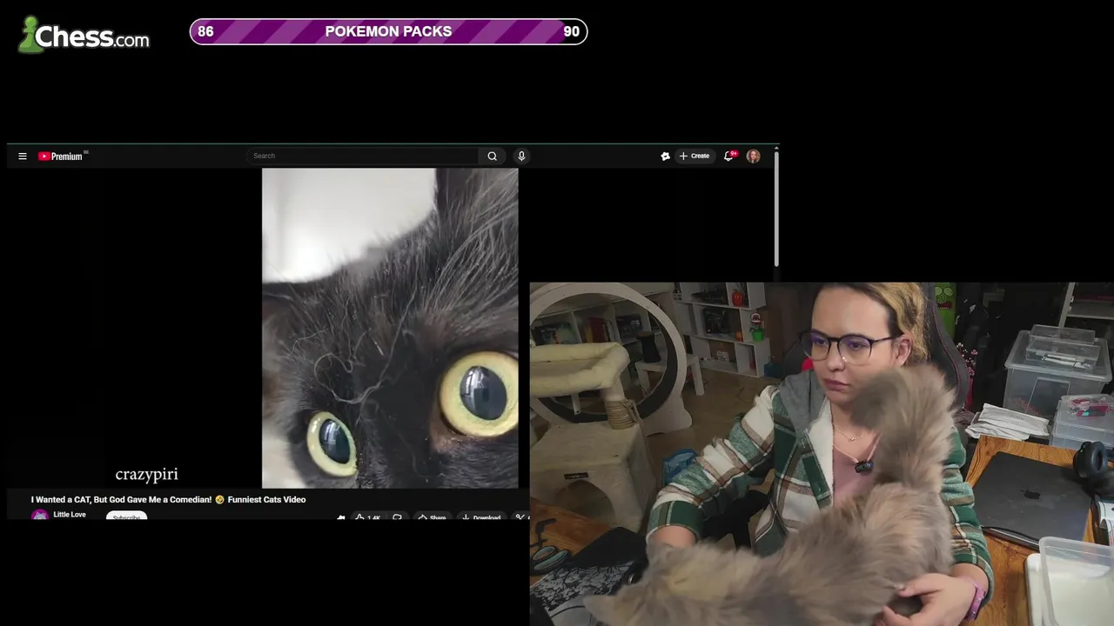
Task: Click the Pokemon Packs progress bar
Action: [388, 31]
